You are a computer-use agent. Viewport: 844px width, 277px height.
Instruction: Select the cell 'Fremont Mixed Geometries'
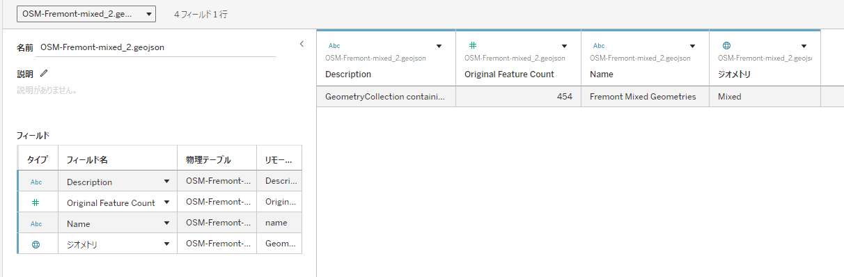(645, 97)
